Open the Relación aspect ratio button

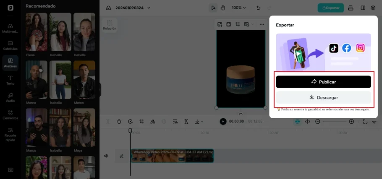pyautogui.click(x=110, y=25)
